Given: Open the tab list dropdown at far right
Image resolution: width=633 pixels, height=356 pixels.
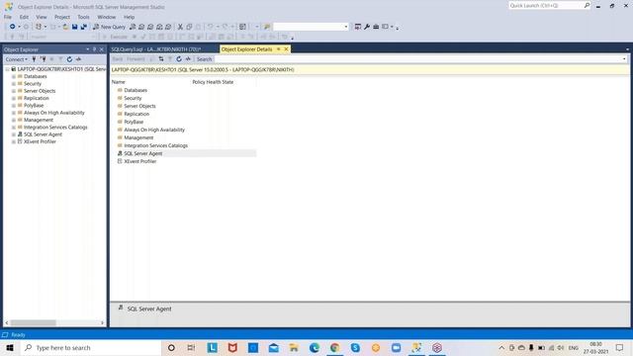Looking at the screenshot, I should click(627, 49).
